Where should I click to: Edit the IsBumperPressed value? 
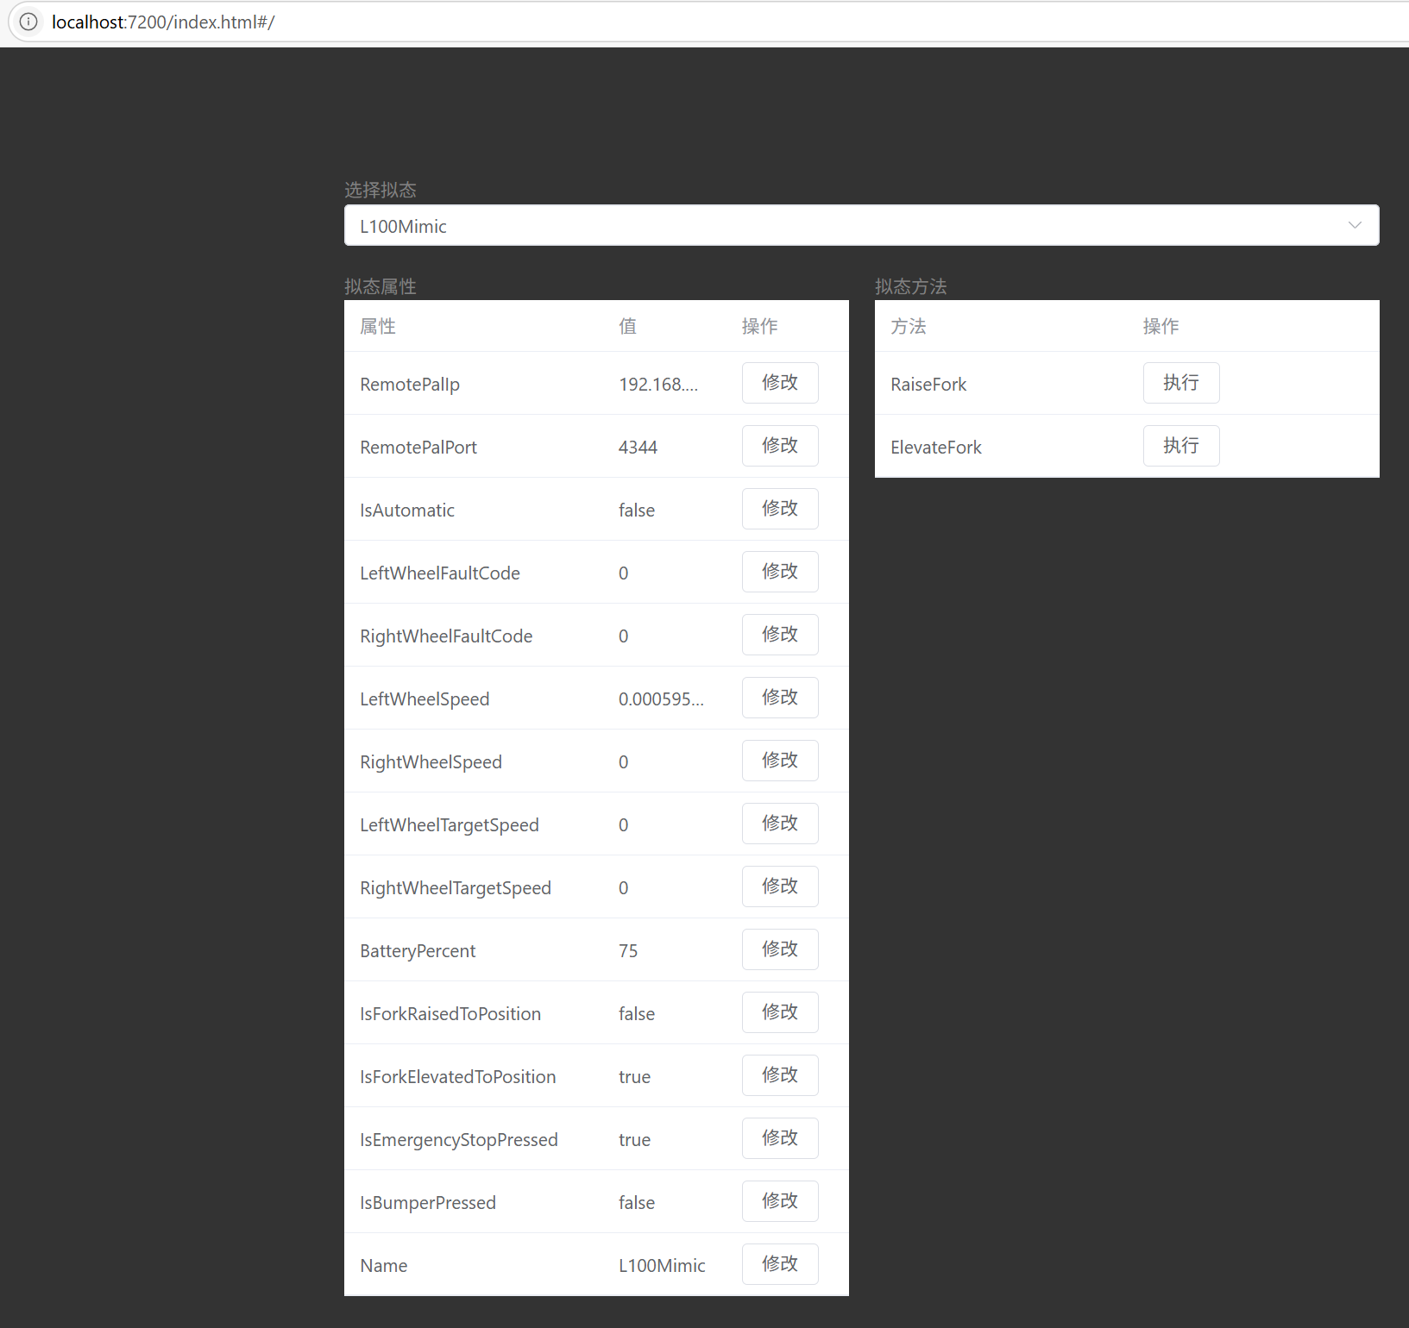779,1201
